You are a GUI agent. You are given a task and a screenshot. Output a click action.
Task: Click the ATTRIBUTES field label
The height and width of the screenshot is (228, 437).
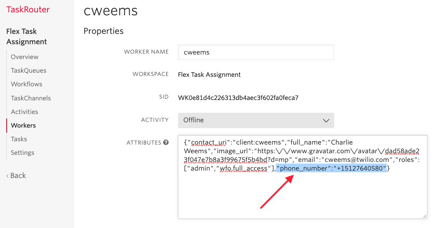pos(144,143)
